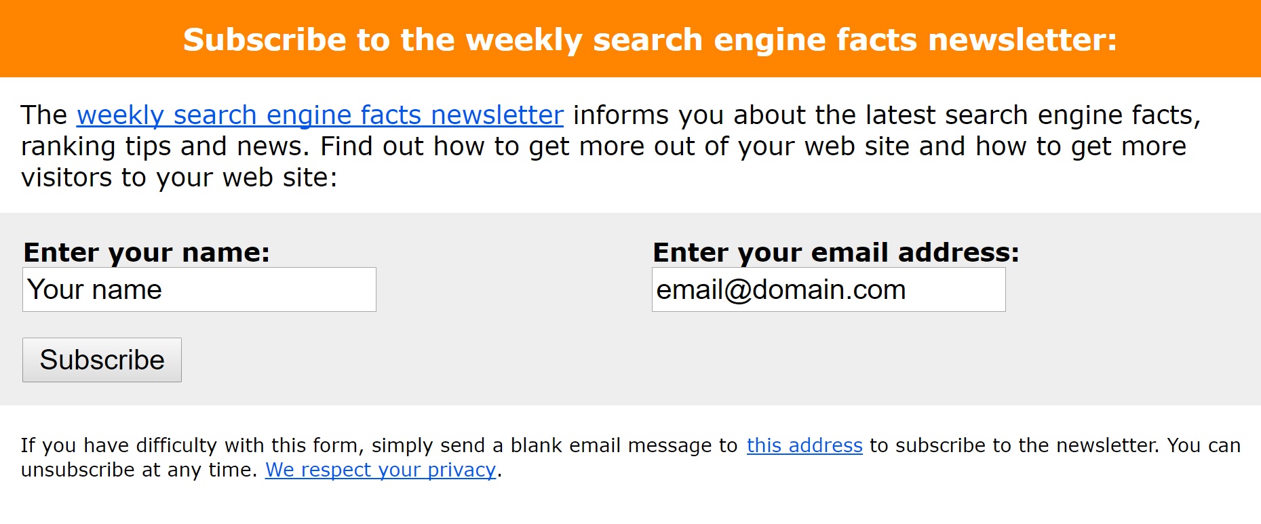
Task: Click the "how to get more visitors" phrase ending
Action: [x=1081, y=146]
